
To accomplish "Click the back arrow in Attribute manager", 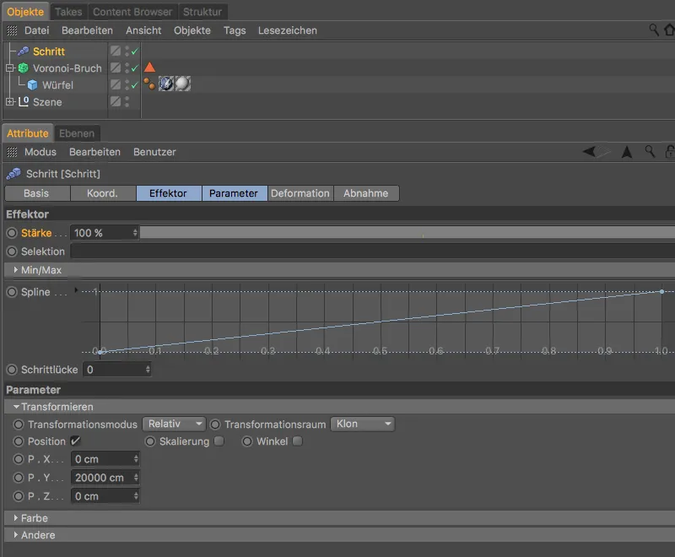I will [590, 152].
